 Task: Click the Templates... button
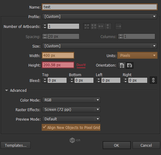click(16, 145)
